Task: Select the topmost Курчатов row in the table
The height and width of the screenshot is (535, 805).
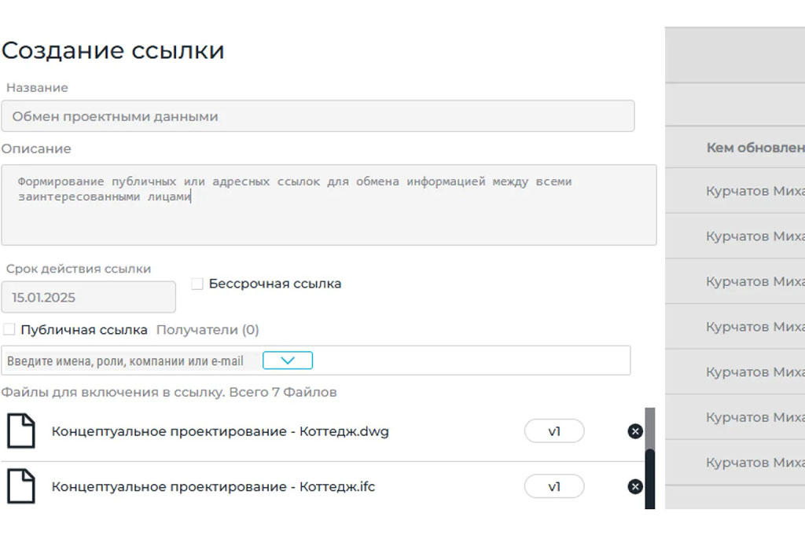Action: 755,192
